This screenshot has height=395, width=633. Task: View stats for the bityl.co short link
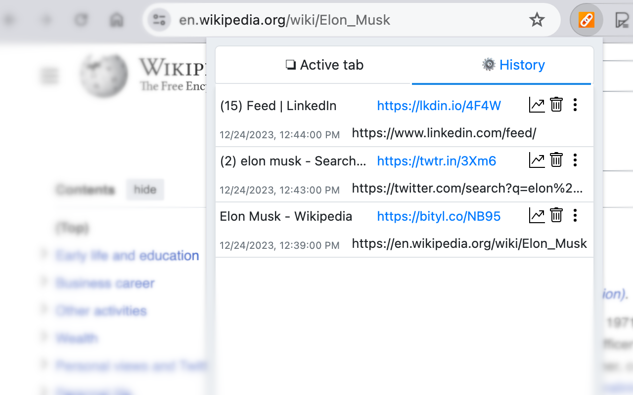(537, 216)
